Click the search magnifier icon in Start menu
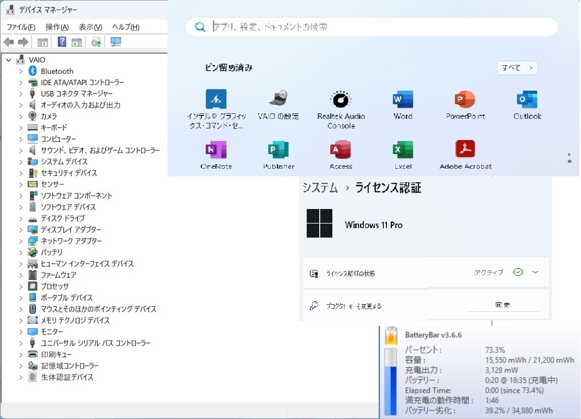 [200, 27]
